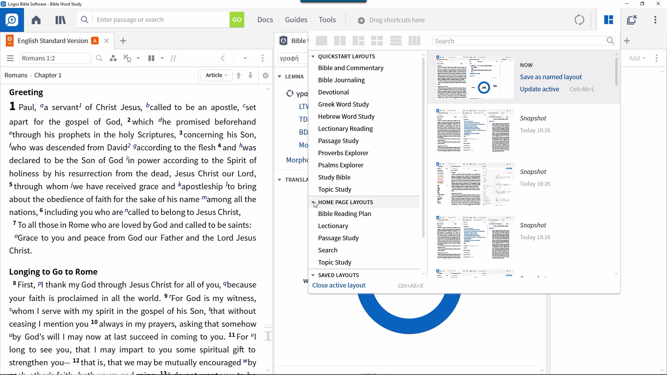This screenshot has height=375, width=667.
Task: Click Save as named layout link
Action: coord(551,77)
